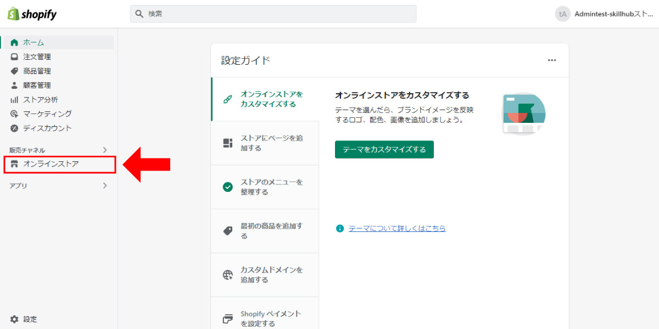Click the 最初の商品を追加する tag icon
The width and height of the screenshot is (659, 329).
pyautogui.click(x=227, y=231)
